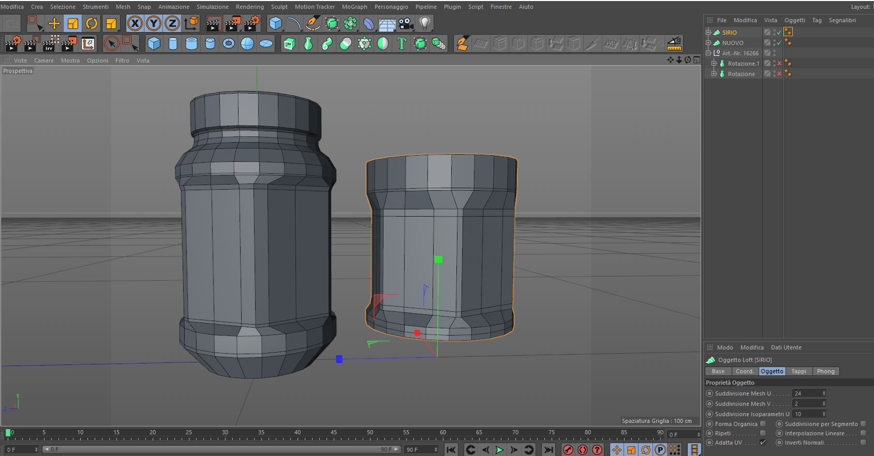874x456 pixels.
Task: Open the Filtro viewport menu
Action: click(x=122, y=60)
